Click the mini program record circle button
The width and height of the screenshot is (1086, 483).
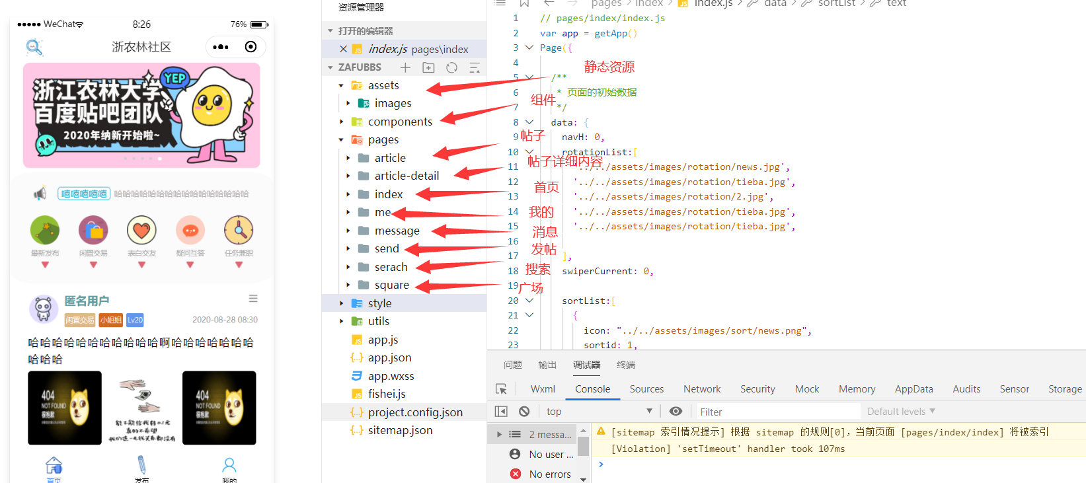coord(251,46)
